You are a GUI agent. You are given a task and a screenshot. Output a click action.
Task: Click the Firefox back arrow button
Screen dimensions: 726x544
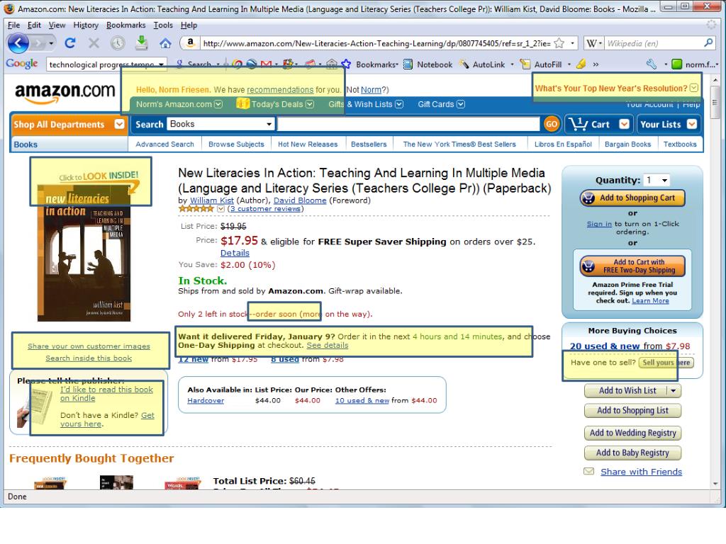coord(18,43)
